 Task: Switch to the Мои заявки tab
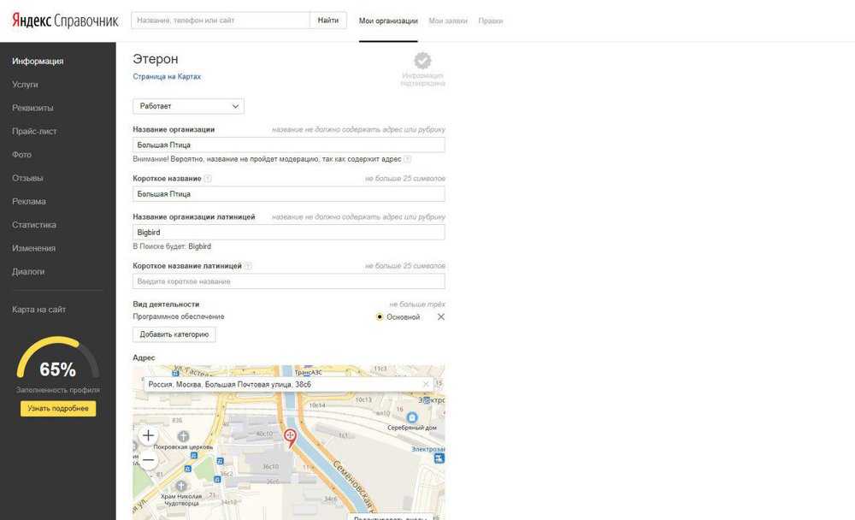click(x=448, y=21)
